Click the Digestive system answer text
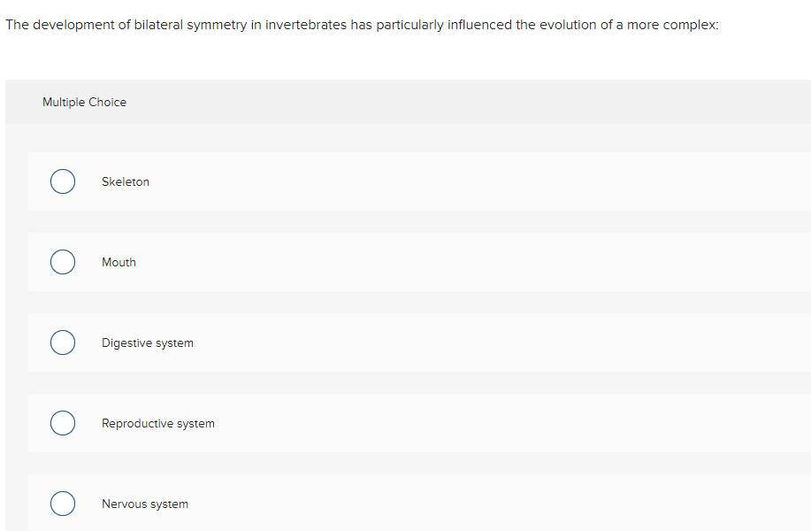811x531 pixels. tap(147, 342)
